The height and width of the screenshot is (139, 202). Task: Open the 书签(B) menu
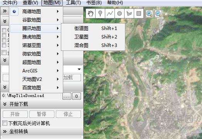(x=94, y=3)
